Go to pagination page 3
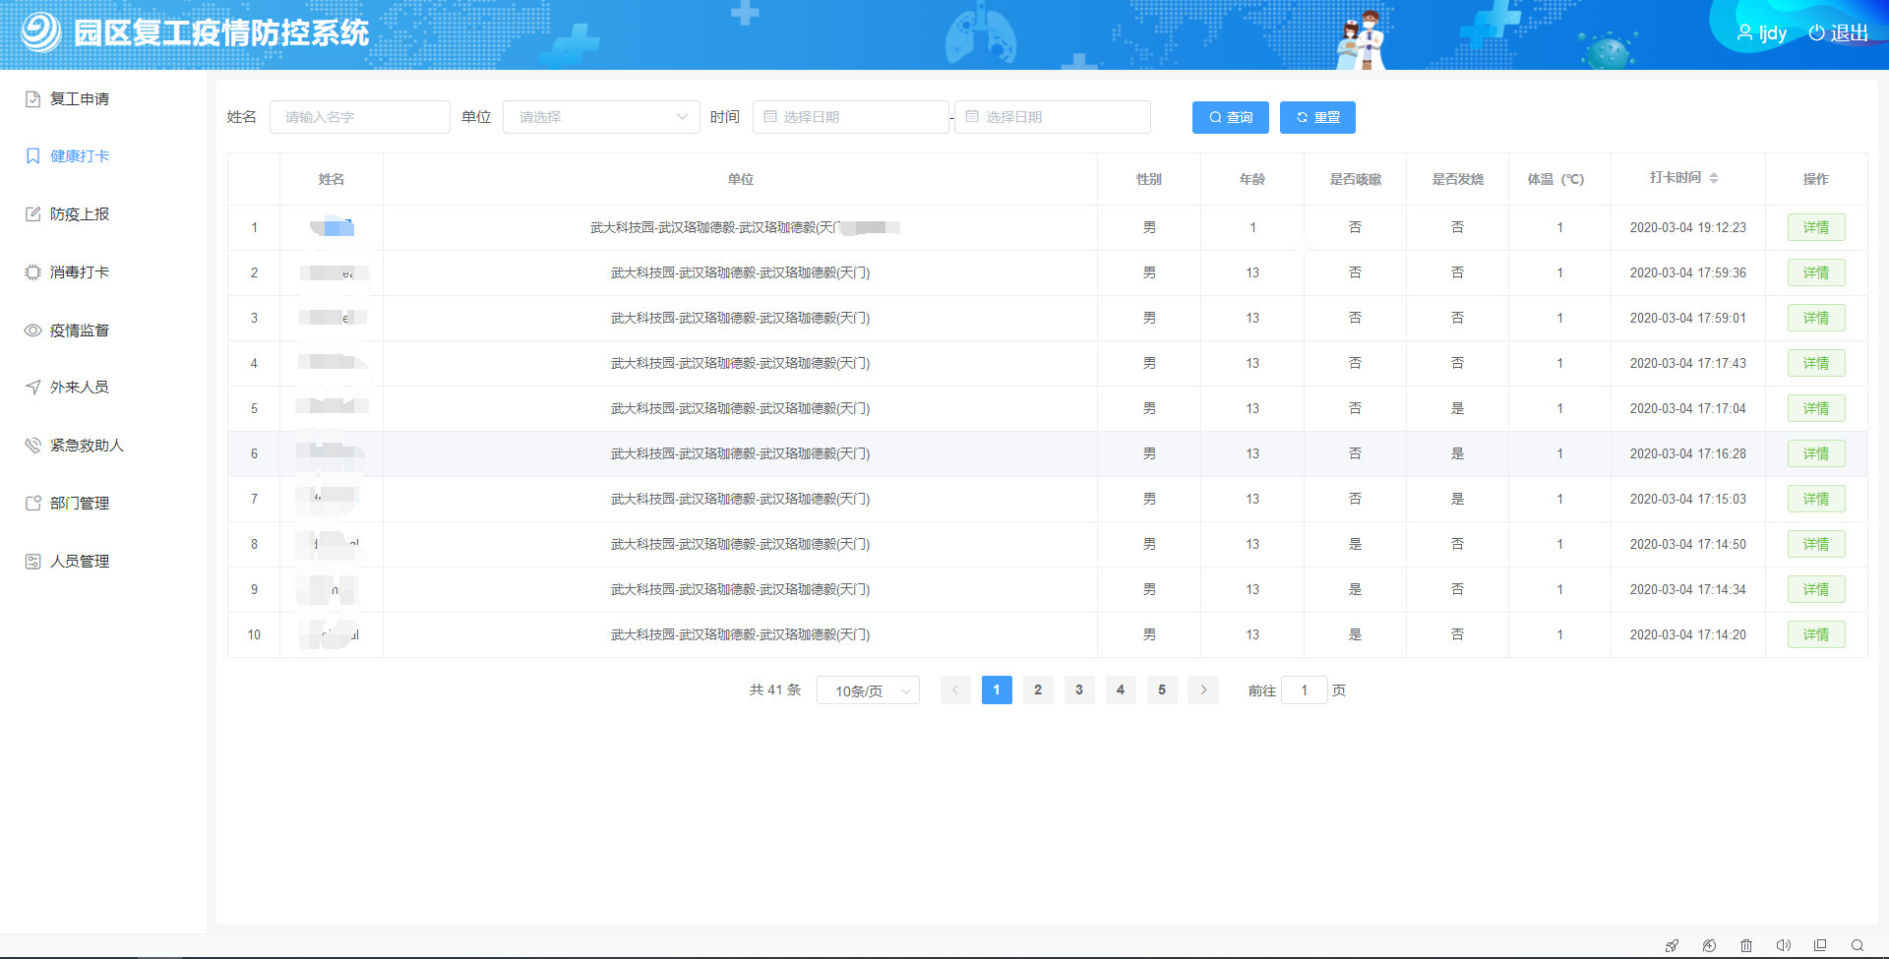Image resolution: width=1889 pixels, height=959 pixels. pyautogui.click(x=1079, y=689)
